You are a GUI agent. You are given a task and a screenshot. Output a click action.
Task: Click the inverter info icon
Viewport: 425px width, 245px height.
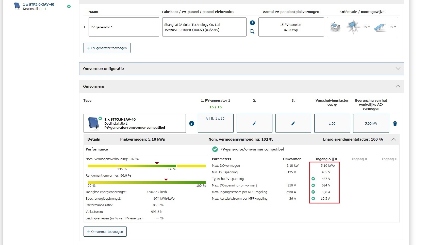pos(192,123)
